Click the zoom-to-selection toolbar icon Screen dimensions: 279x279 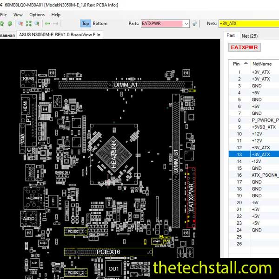coord(37,24)
